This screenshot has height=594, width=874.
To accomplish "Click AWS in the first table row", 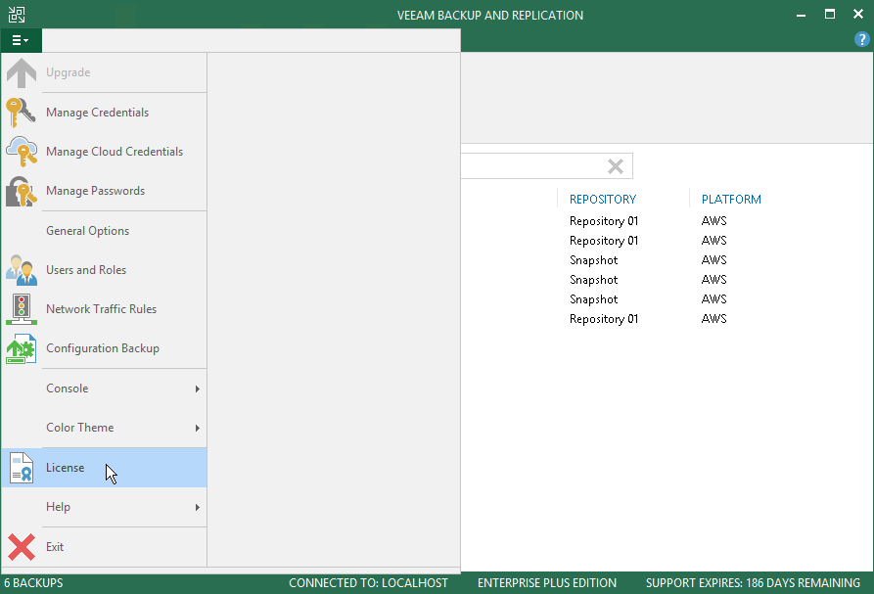I will [714, 221].
